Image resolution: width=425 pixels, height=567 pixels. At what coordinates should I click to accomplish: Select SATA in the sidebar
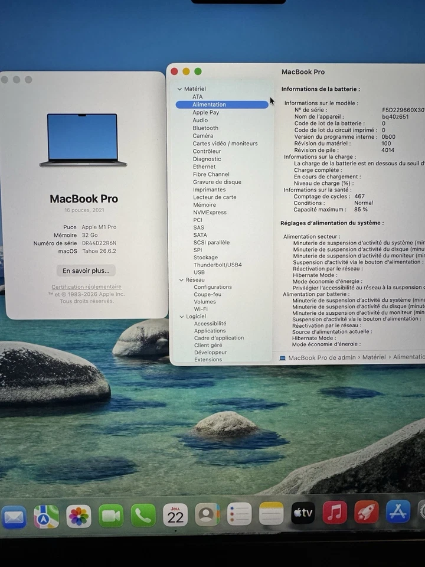point(200,235)
